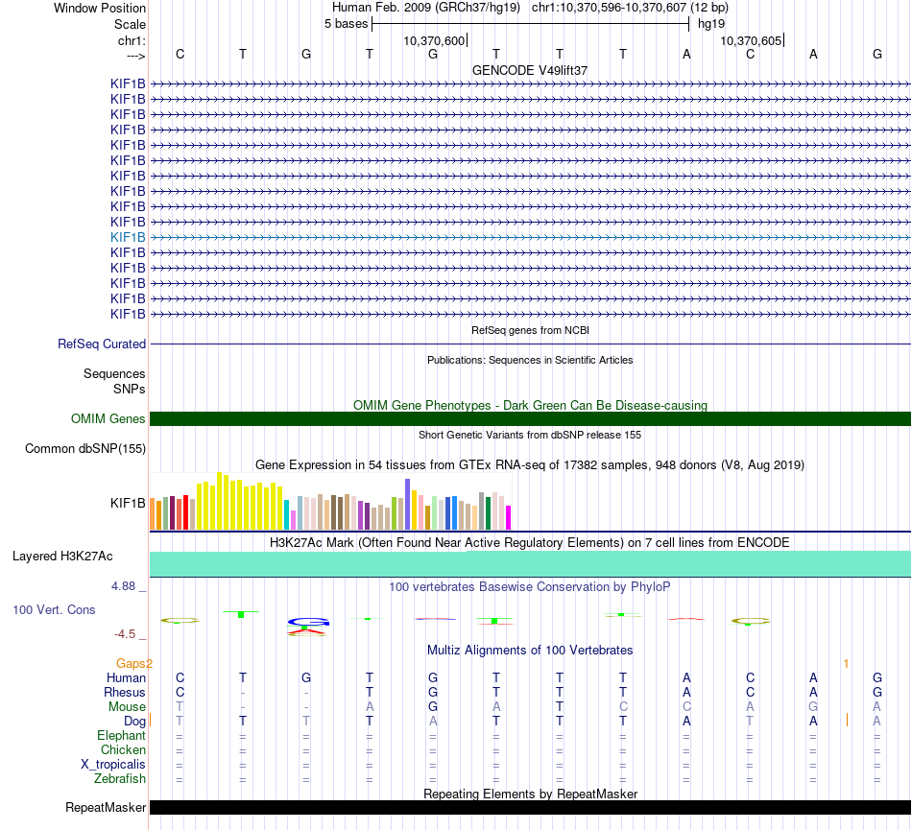Click the black RepeatMasker bar

coord(530,807)
